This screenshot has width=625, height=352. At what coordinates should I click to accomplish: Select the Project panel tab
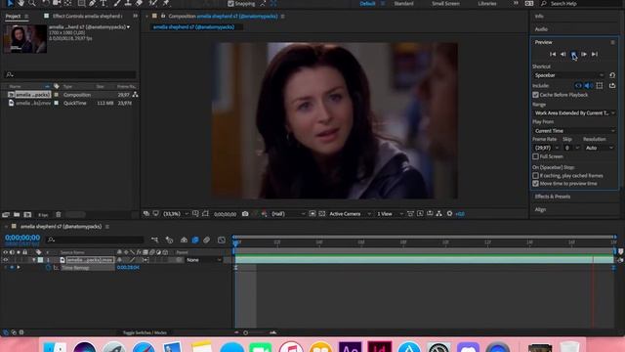pos(13,16)
